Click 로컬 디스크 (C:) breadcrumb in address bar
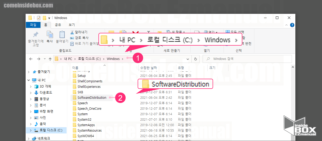This screenshot has height=141, width=322. (89, 59)
